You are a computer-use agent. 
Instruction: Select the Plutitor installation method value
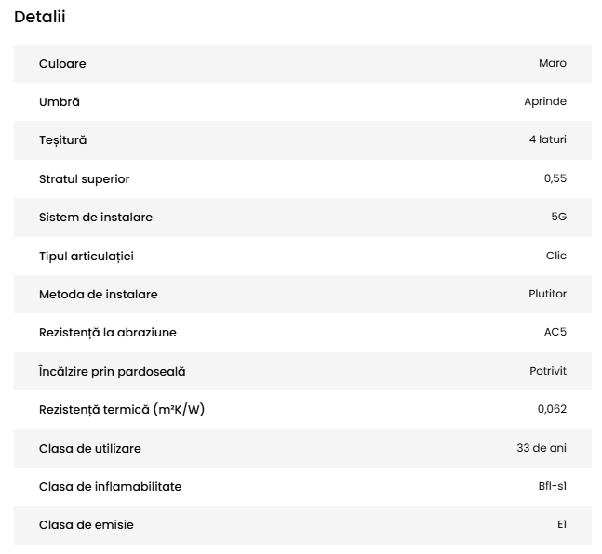(547, 294)
